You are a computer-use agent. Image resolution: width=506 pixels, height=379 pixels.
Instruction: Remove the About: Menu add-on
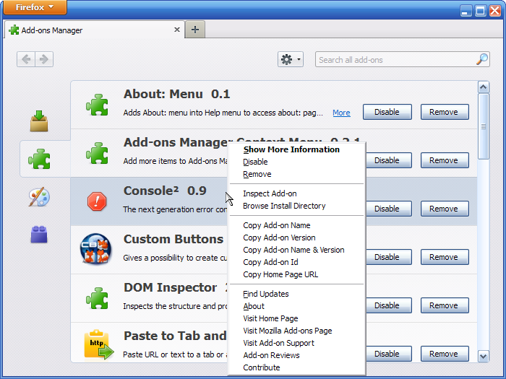[x=445, y=112]
